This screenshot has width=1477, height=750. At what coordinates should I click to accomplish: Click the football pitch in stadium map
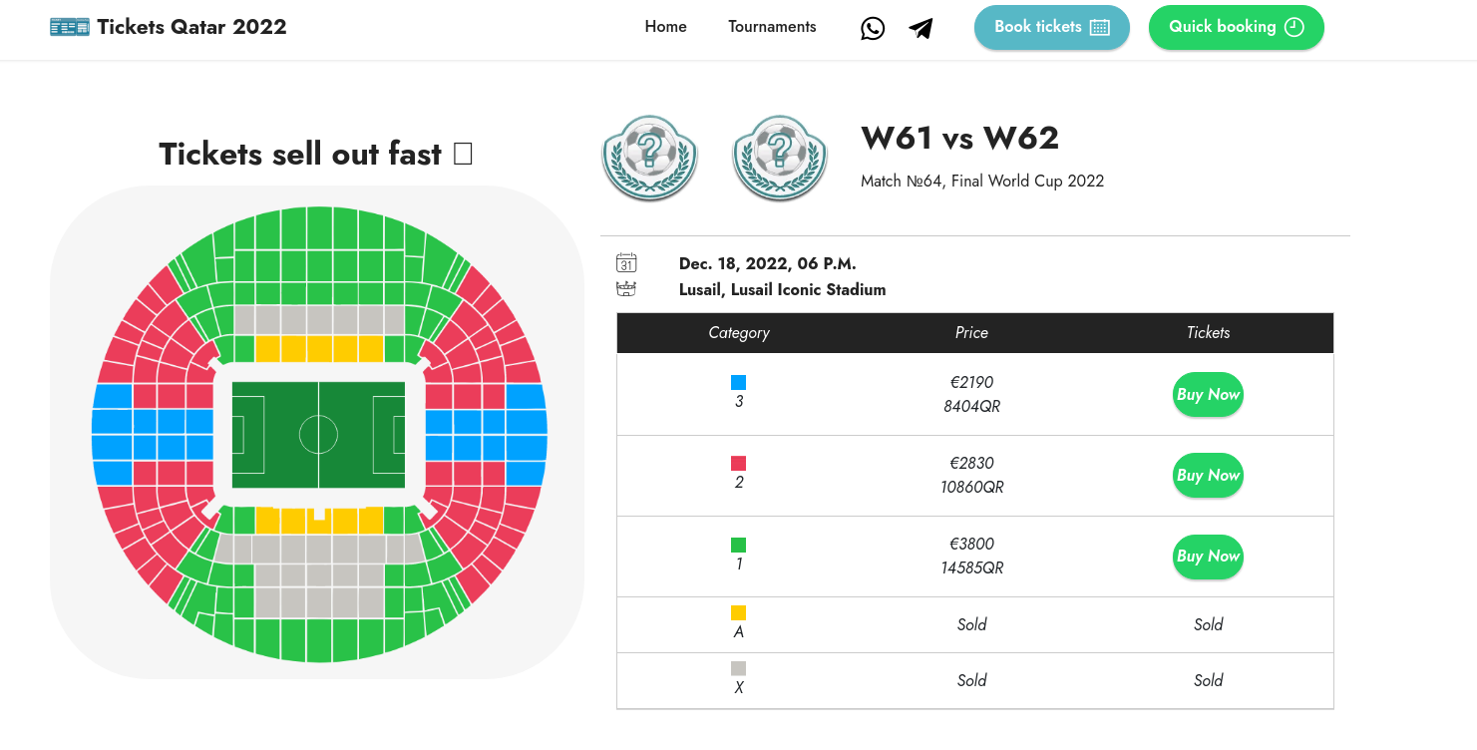[x=318, y=435]
